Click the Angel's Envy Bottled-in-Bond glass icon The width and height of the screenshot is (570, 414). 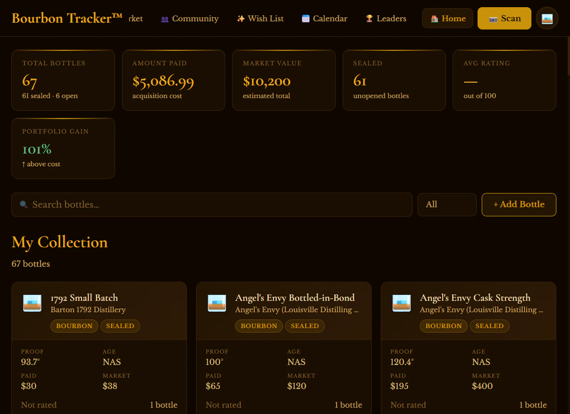click(x=217, y=303)
